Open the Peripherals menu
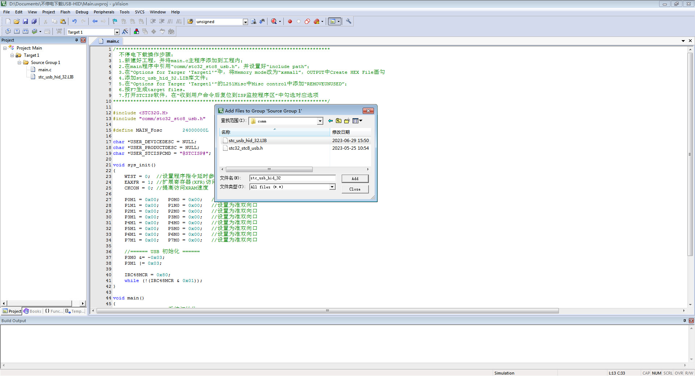The width and height of the screenshot is (695, 376). [x=104, y=12]
